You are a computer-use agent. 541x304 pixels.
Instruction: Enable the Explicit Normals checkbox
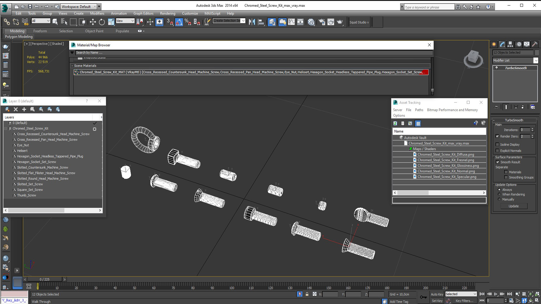tap(497, 151)
